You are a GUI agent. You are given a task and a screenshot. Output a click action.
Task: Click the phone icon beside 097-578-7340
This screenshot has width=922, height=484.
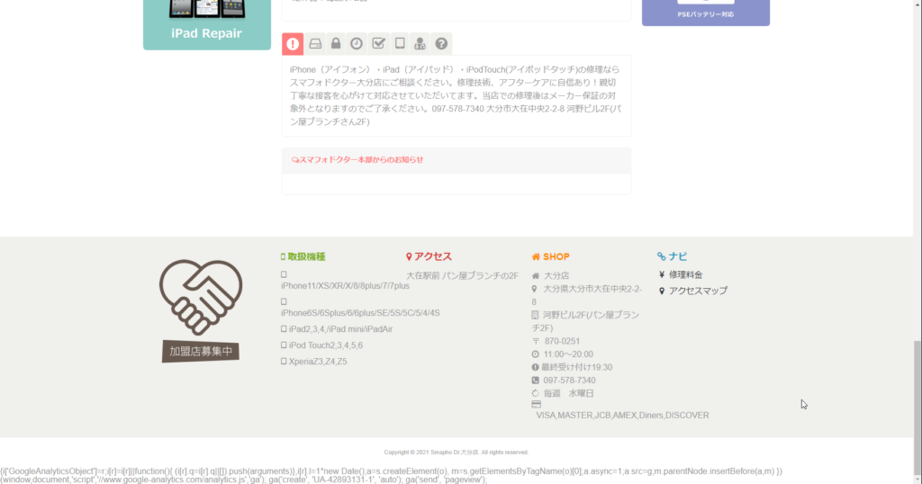click(535, 381)
